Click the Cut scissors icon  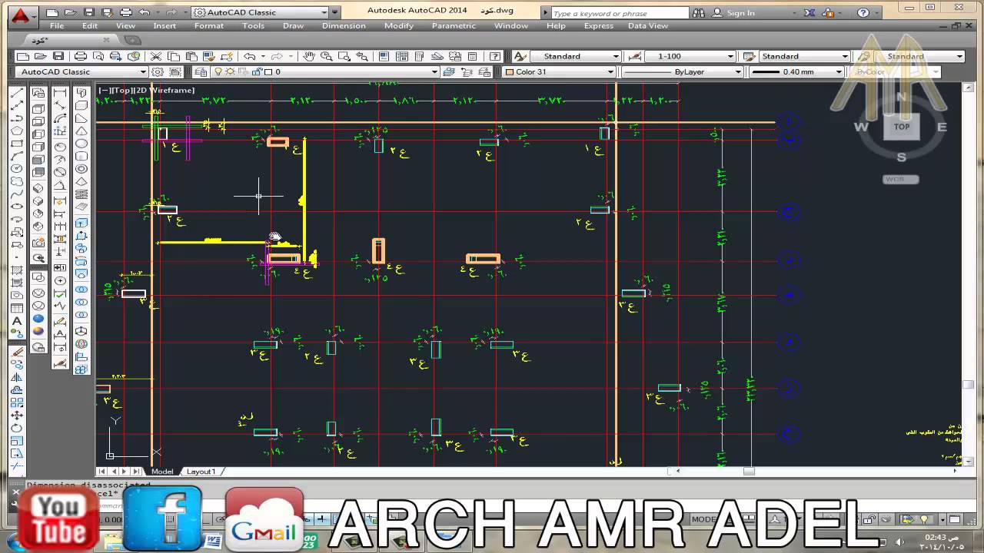click(x=156, y=56)
